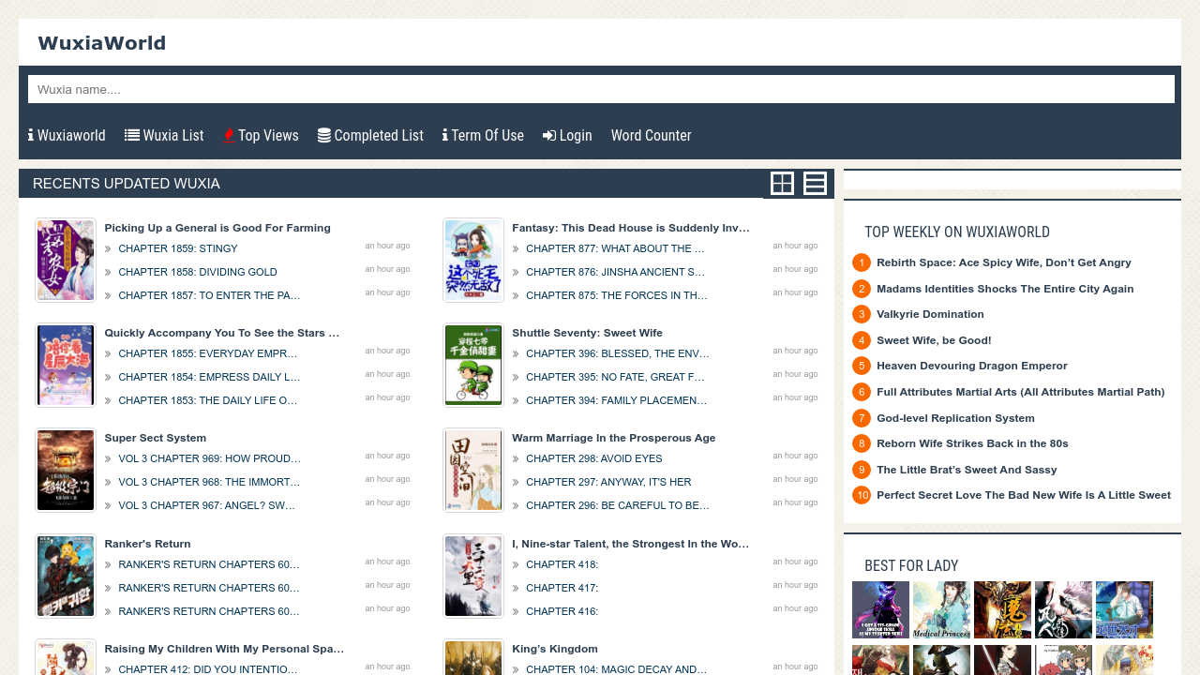This screenshot has height=675, width=1200.
Task: Open cover of Picking Up a General novel
Action: pyautogui.click(x=66, y=261)
